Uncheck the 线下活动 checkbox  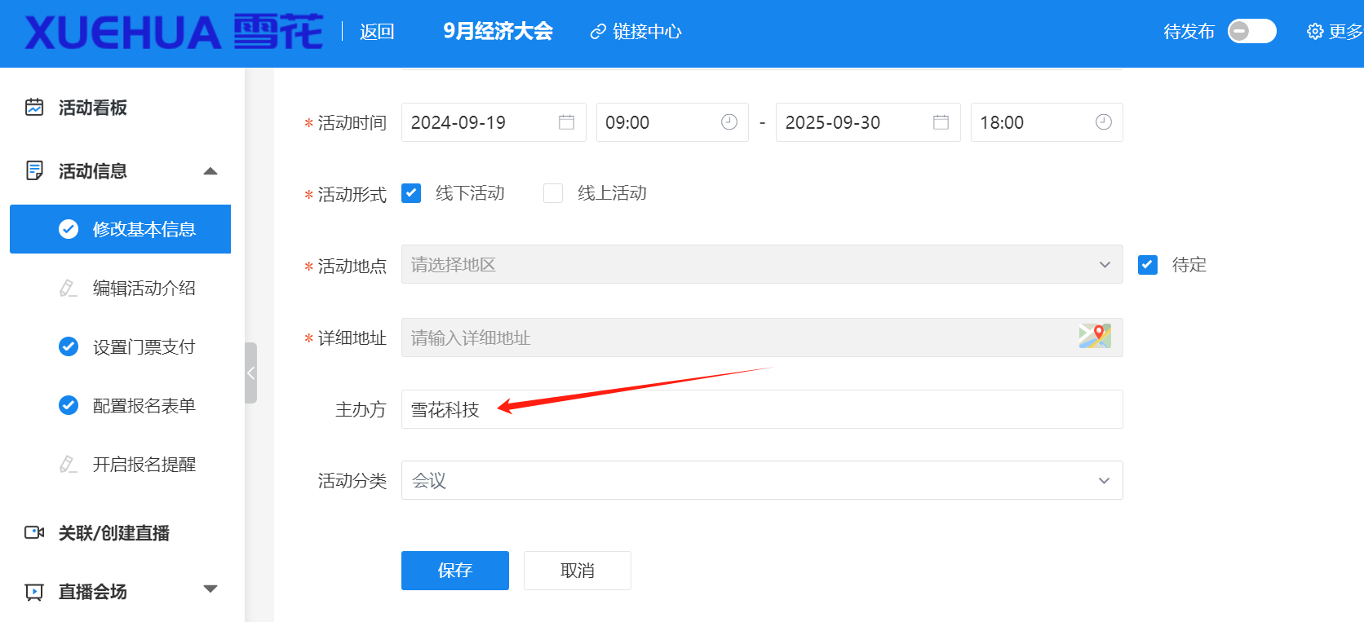[x=411, y=193]
